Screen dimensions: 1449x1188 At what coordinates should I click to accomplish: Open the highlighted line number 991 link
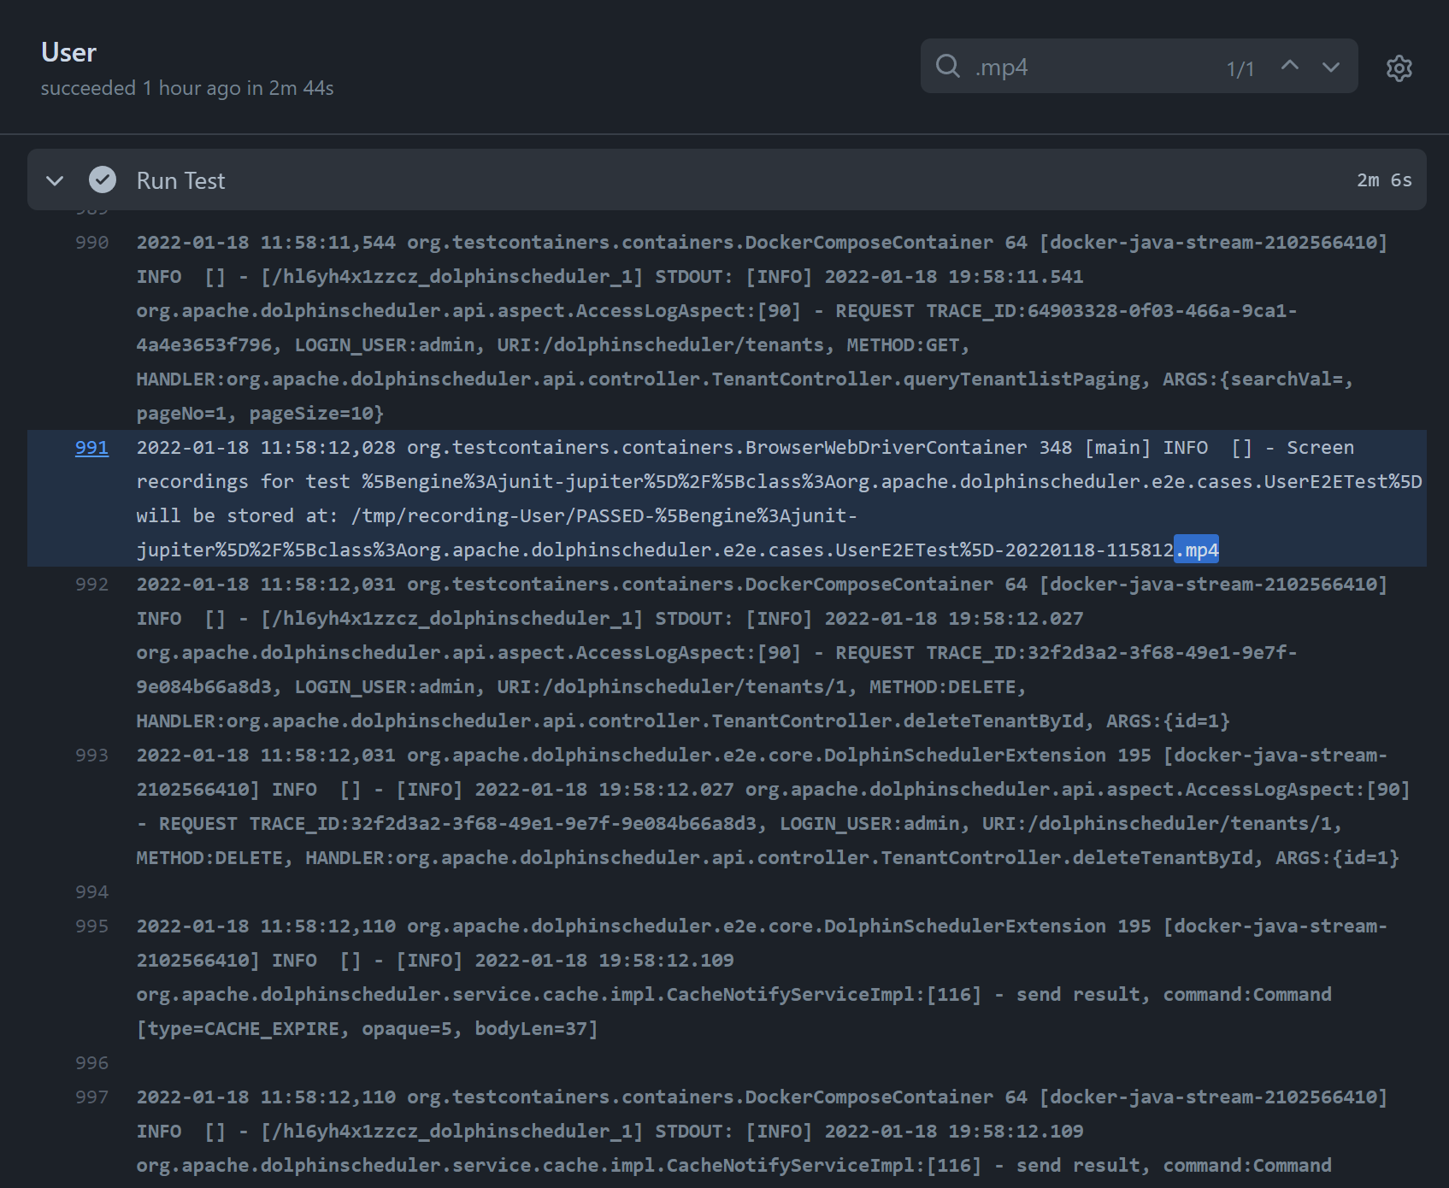click(91, 448)
